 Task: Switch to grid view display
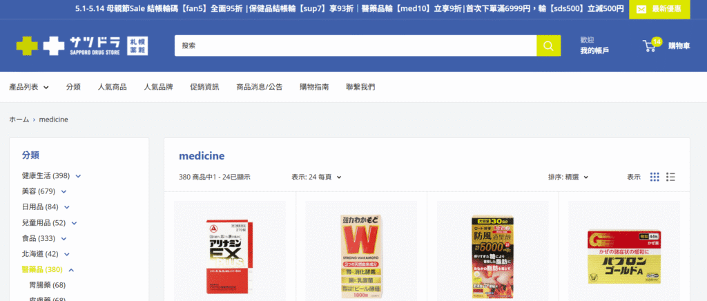tap(655, 177)
